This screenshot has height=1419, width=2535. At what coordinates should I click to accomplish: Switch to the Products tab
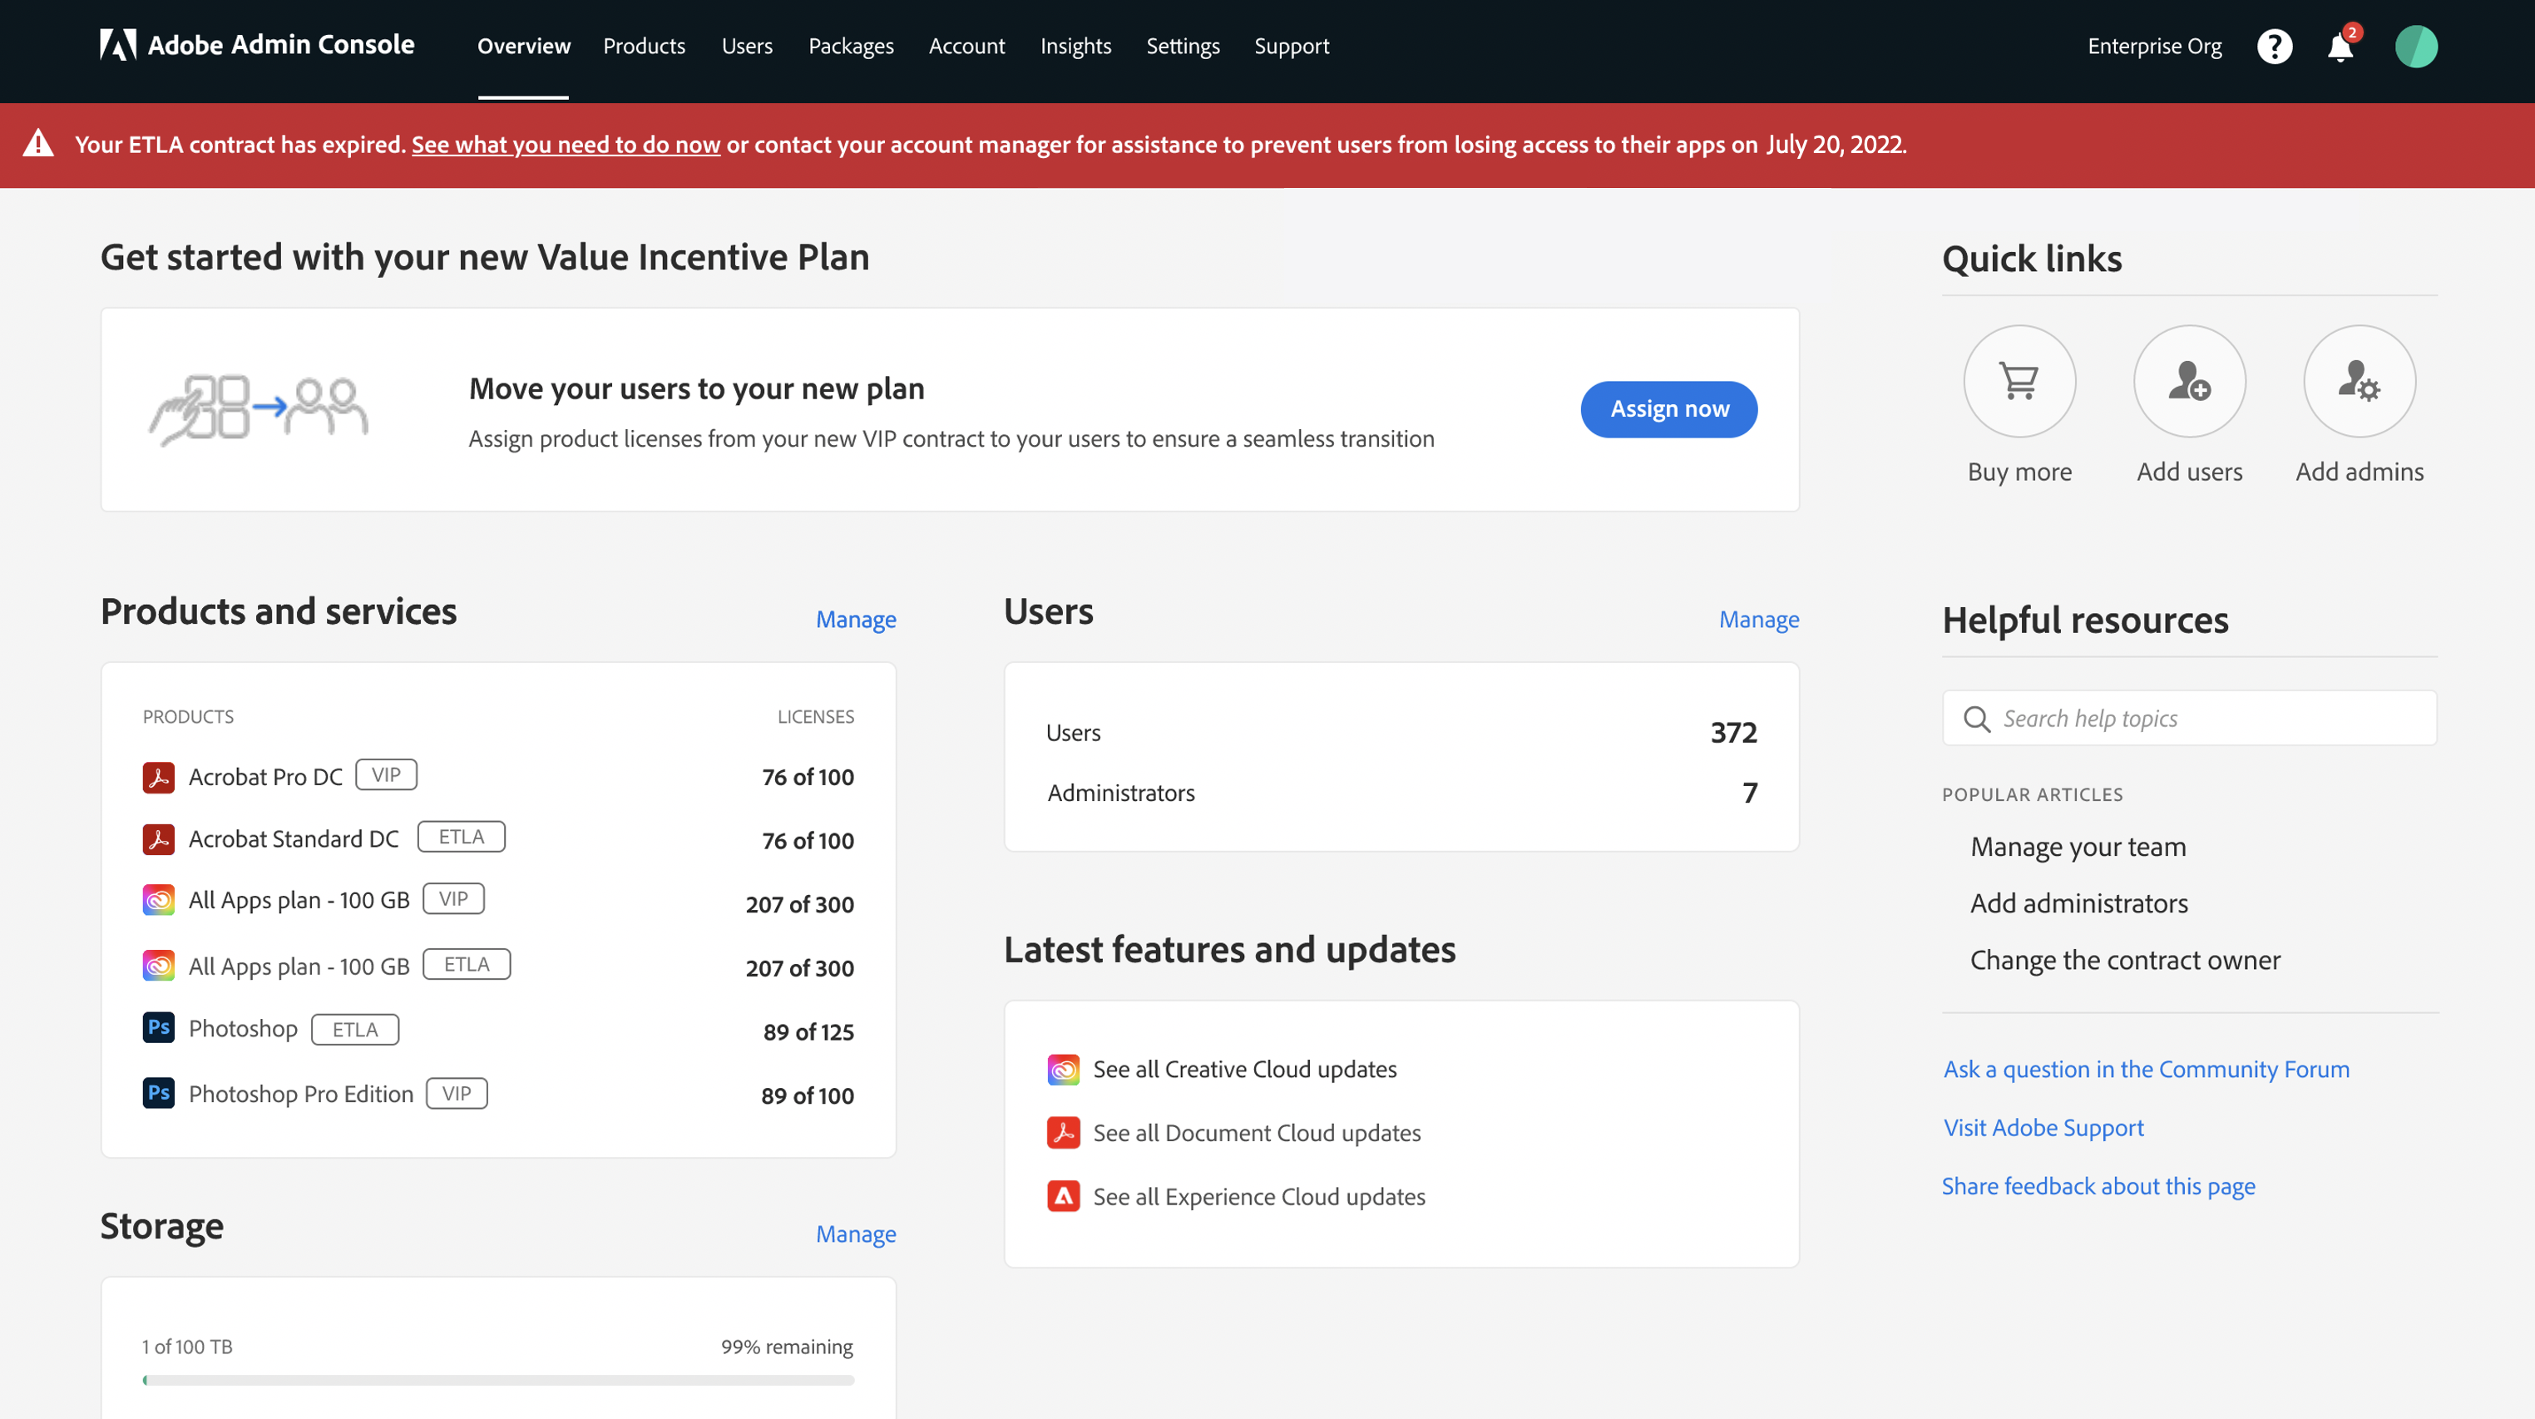coord(644,45)
